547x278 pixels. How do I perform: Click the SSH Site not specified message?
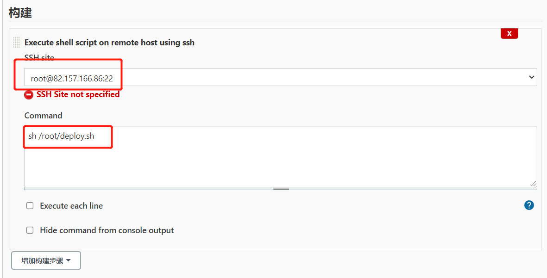[x=78, y=94]
